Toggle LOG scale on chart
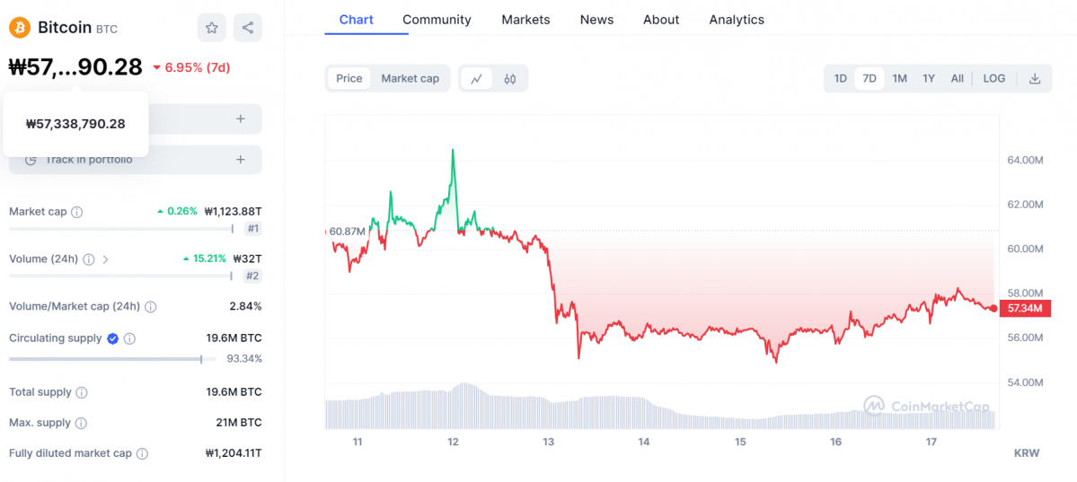The image size is (1077, 482). tap(993, 79)
